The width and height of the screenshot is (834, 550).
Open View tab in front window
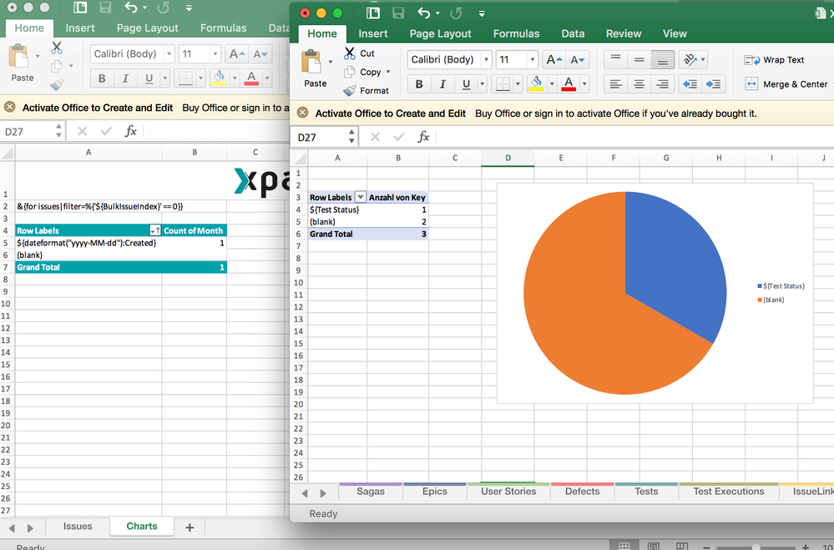675,33
